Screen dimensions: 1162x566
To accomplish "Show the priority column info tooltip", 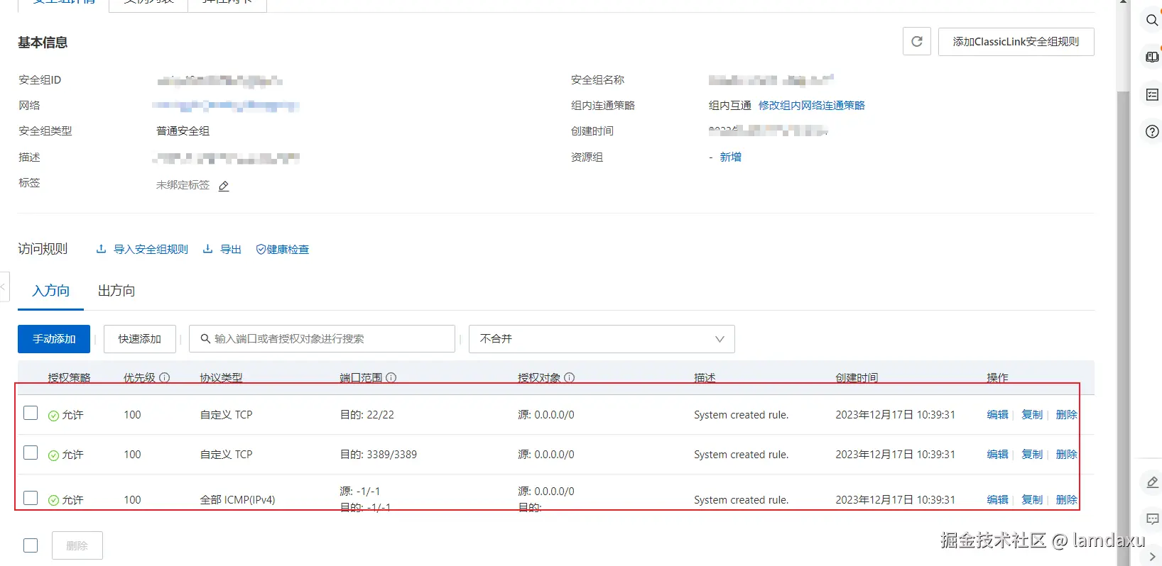I will 165,377.
